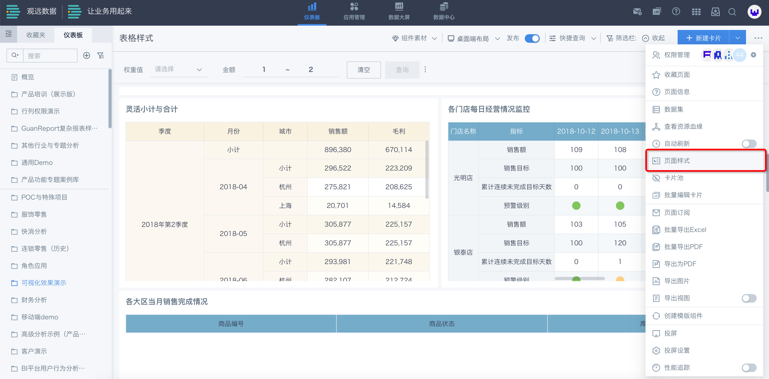Screen dimensions: 769x379
Task: Start 投屏 screen casting
Action: coord(704,333)
